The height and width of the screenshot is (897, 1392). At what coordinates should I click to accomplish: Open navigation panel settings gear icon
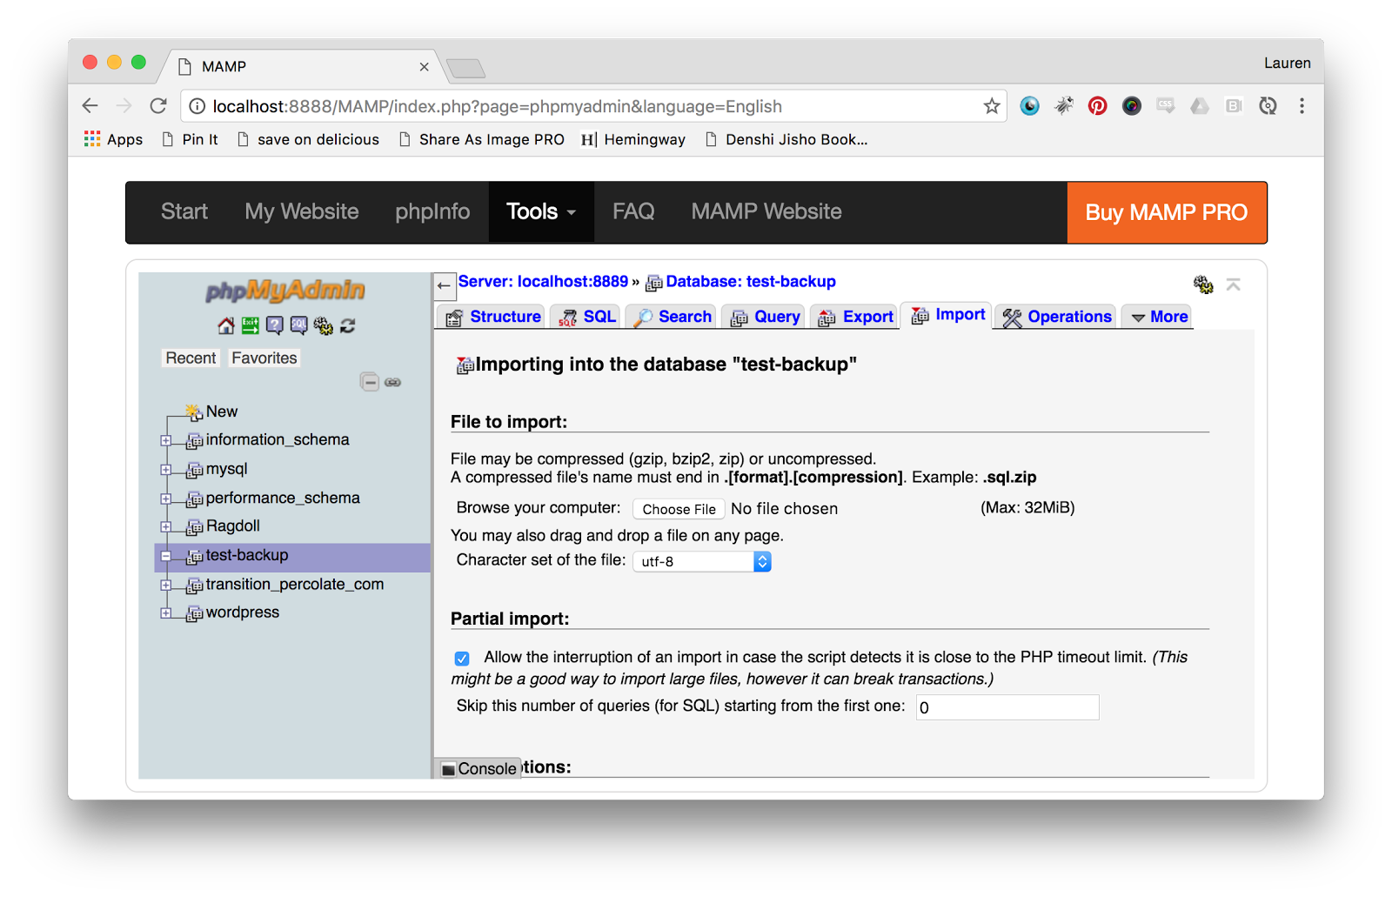click(323, 325)
